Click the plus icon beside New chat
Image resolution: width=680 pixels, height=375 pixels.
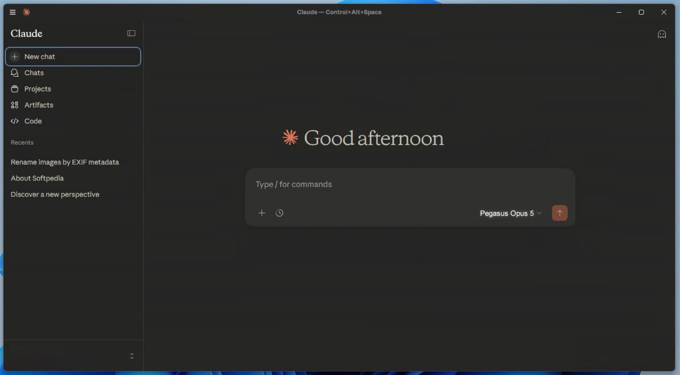[x=15, y=57]
